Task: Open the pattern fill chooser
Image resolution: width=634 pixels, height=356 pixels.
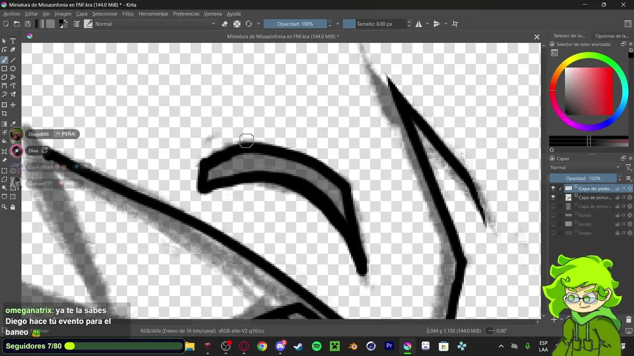Action: coord(51,24)
